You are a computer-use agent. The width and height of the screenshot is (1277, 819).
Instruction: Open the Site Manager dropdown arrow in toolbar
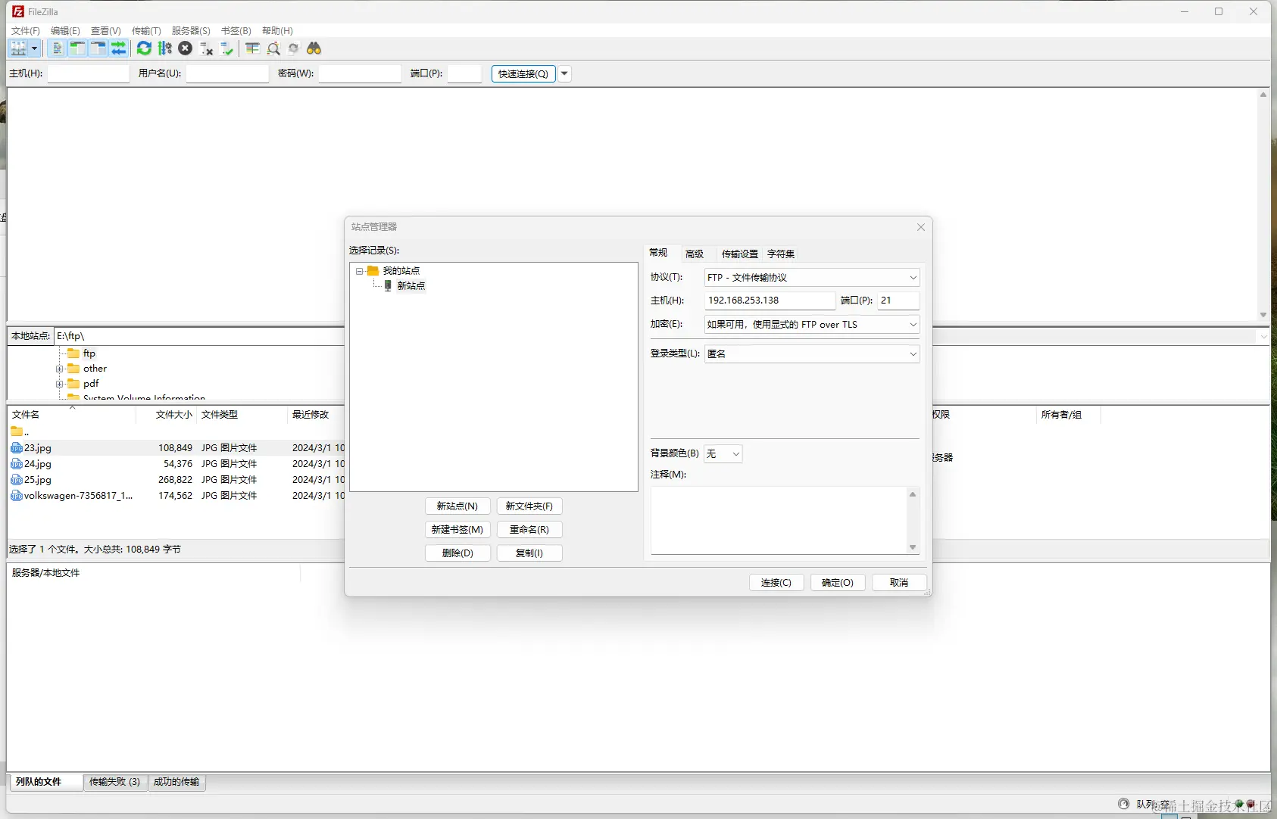34,48
